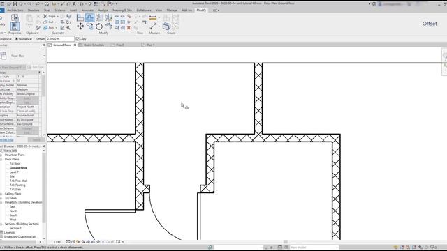Click the red Delete icon
Viewport: 447px width, 251px height.
[129, 28]
